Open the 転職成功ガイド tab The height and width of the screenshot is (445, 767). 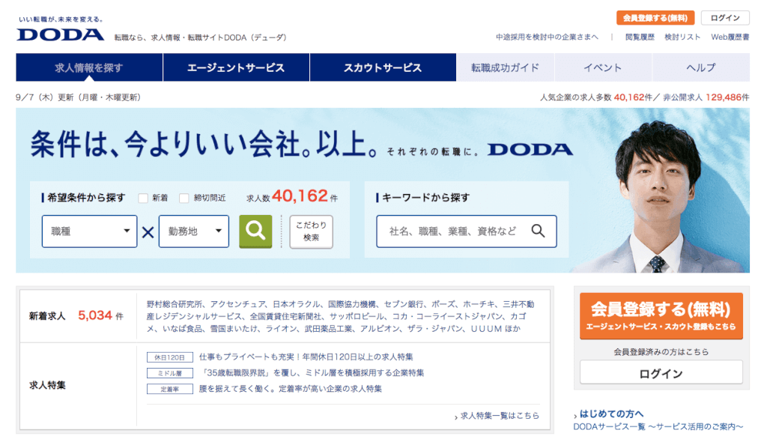point(506,67)
